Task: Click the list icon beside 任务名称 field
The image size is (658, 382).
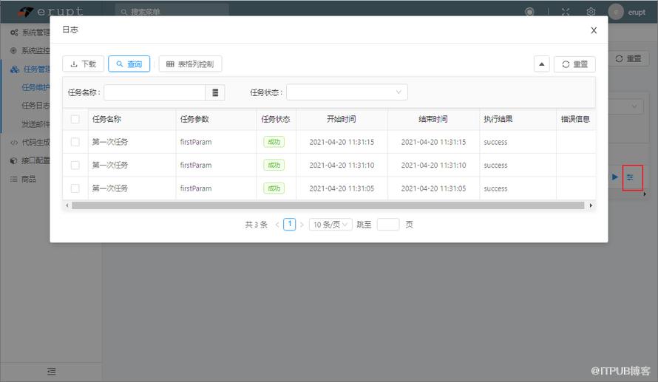Action: pyautogui.click(x=215, y=92)
